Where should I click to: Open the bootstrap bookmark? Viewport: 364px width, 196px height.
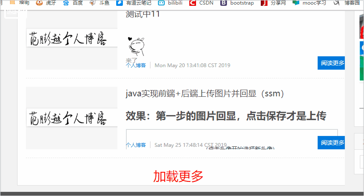(x=237, y=3)
